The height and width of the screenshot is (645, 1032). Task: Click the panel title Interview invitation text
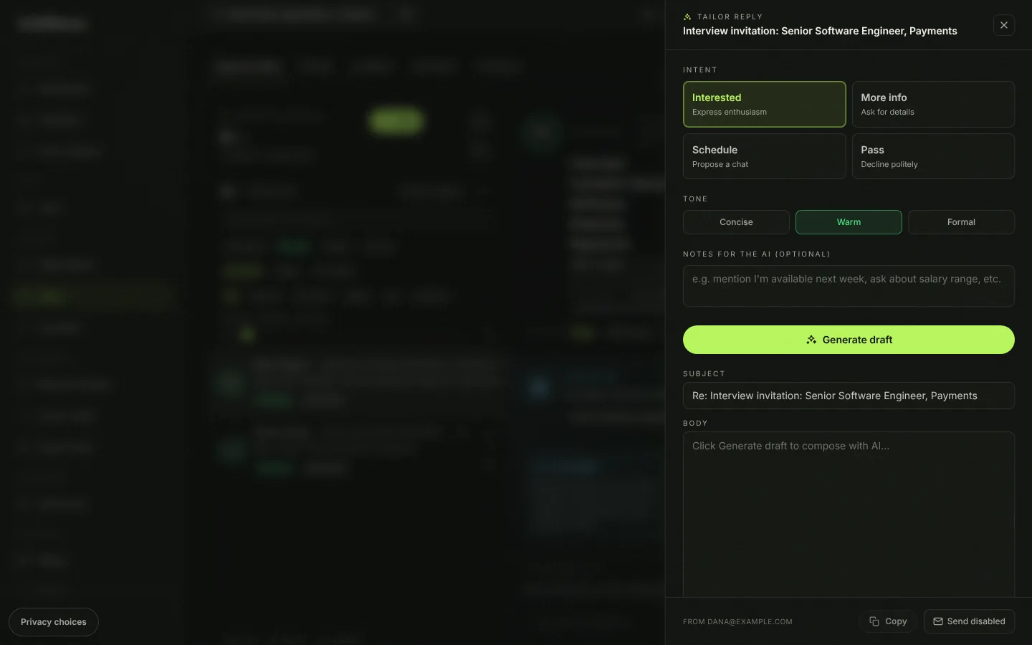pyautogui.click(x=820, y=31)
